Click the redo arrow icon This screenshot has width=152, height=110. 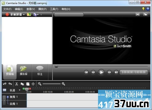coord(10,84)
